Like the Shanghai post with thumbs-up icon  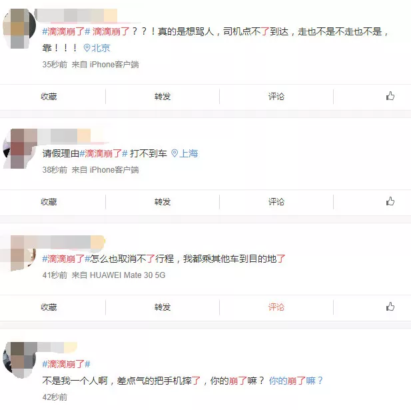(390, 201)
